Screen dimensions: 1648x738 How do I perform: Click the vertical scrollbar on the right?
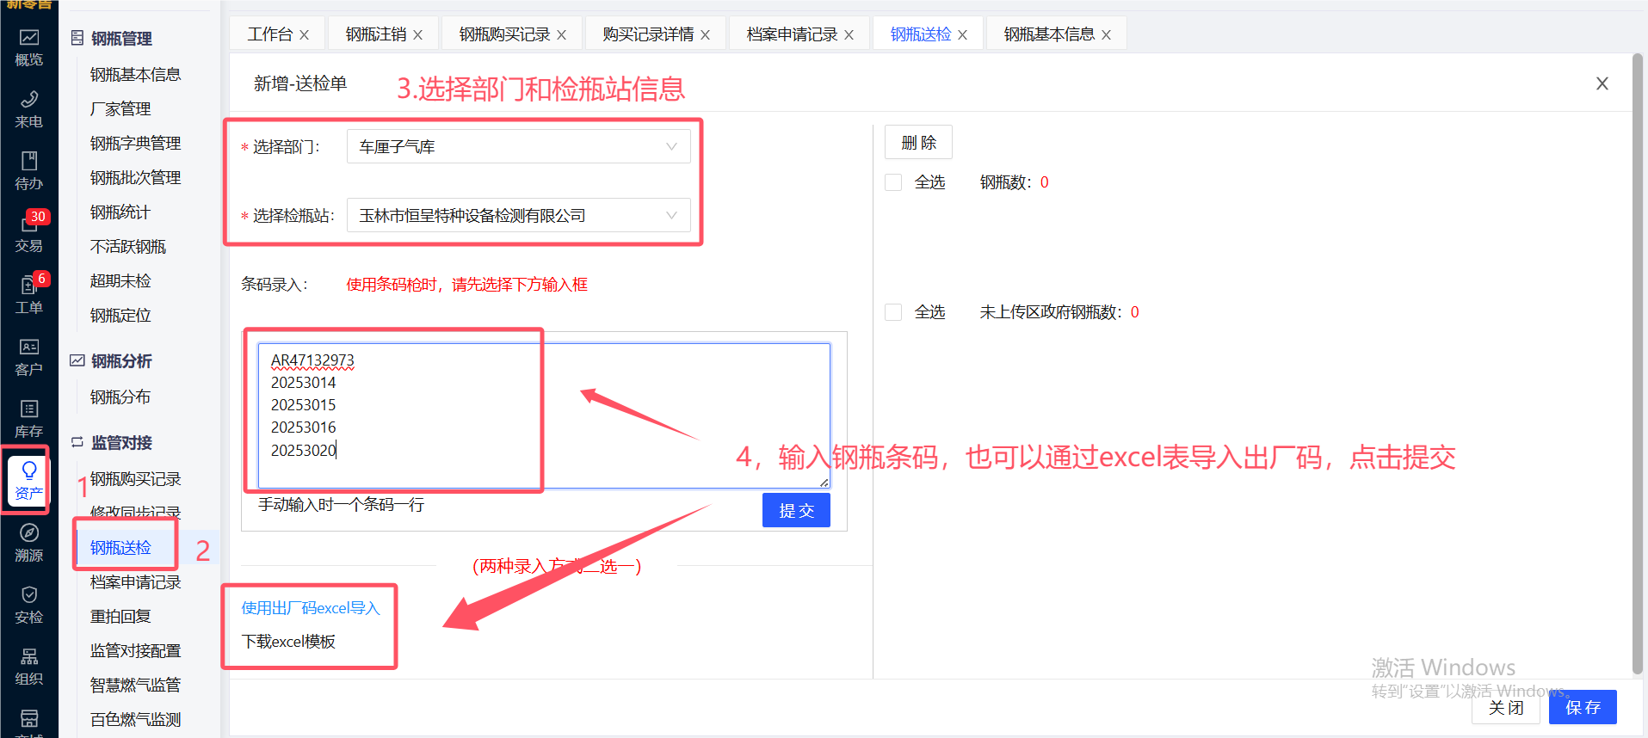tap(1638, 361)
